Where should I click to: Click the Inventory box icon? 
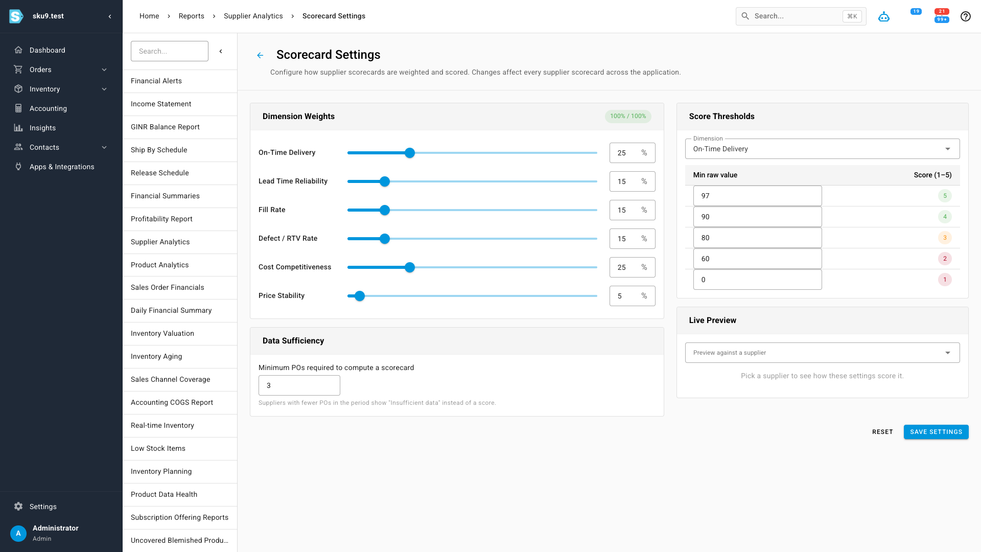pos(18,89)
